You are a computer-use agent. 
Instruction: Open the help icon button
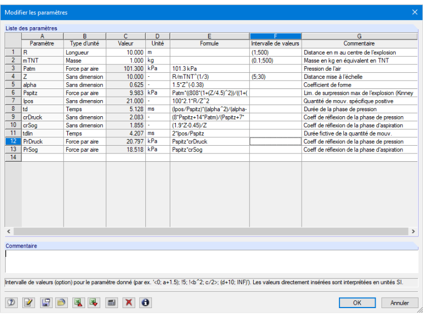point(11,303)
